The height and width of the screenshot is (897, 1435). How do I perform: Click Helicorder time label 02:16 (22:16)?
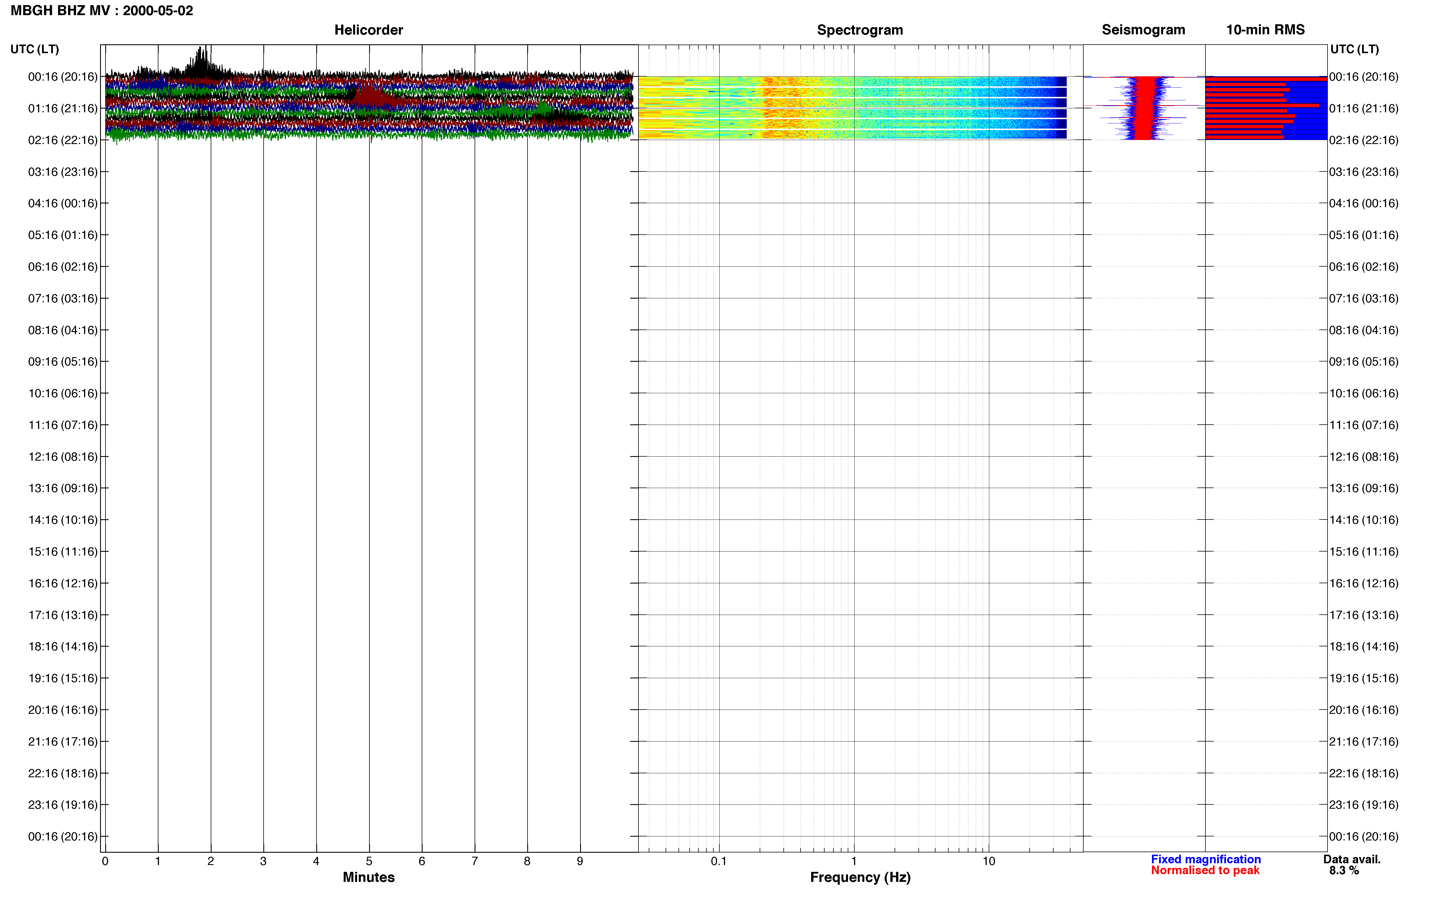(63, 140)
